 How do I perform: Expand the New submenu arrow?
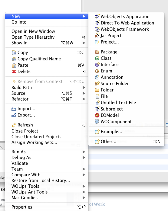tap(84, 16)
